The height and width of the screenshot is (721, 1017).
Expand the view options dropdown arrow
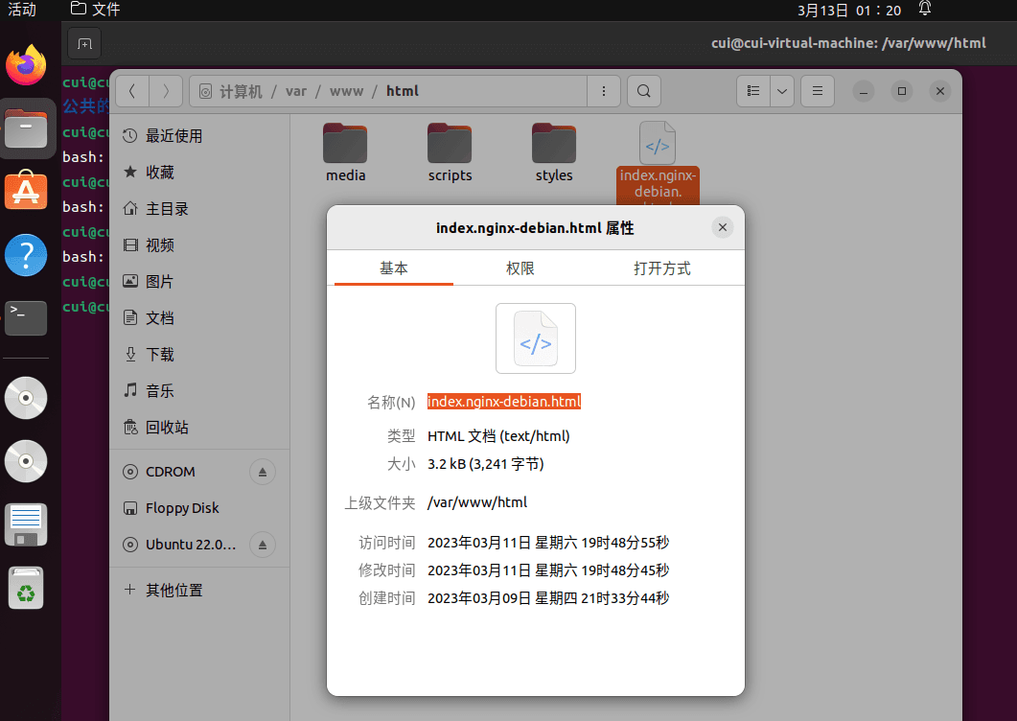(782, 91)
